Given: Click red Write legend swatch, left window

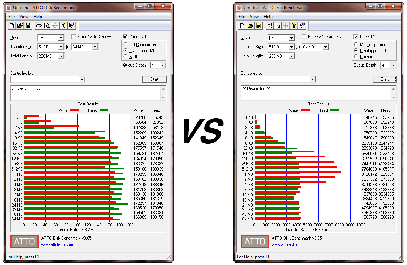Looking at the screenshot, I should point(74,110).
